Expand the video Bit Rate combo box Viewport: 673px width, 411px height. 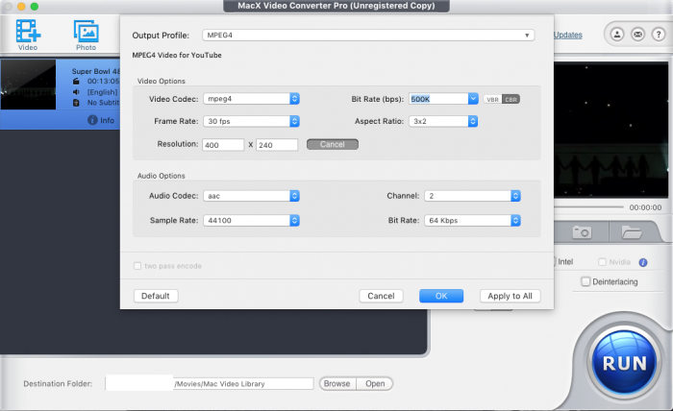point(473,99)
